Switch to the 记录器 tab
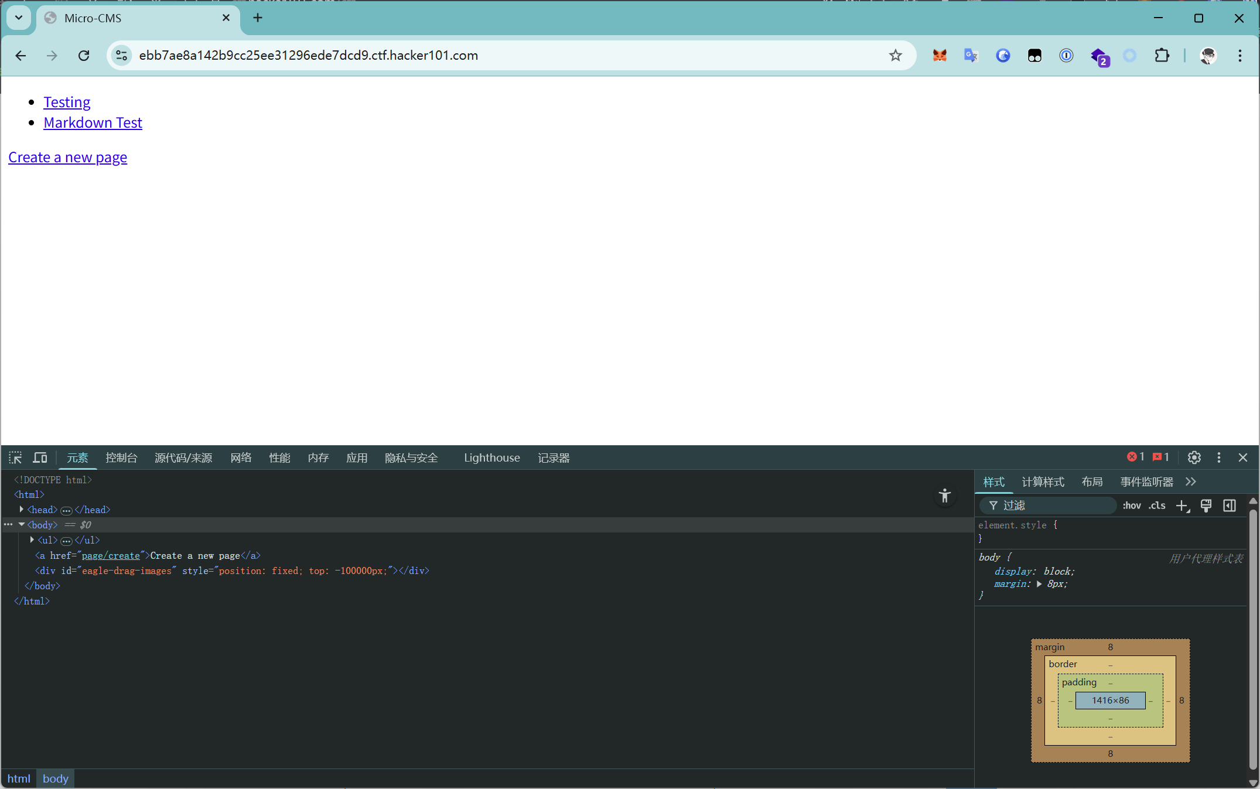This screenshot has height=789, width=1260. pyautogui.click(x=554, y=457)
